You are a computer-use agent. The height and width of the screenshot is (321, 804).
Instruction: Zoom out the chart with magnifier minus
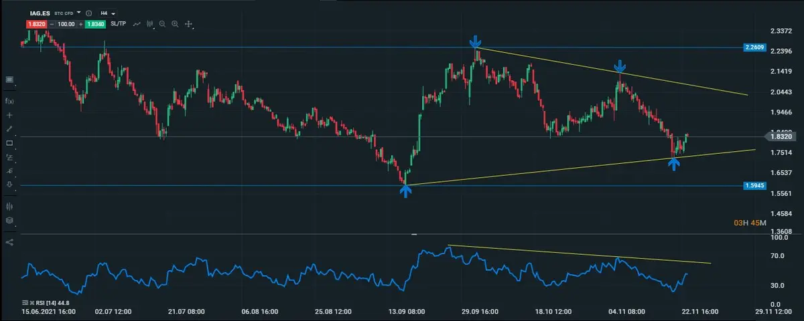click(x=163, y=24)
